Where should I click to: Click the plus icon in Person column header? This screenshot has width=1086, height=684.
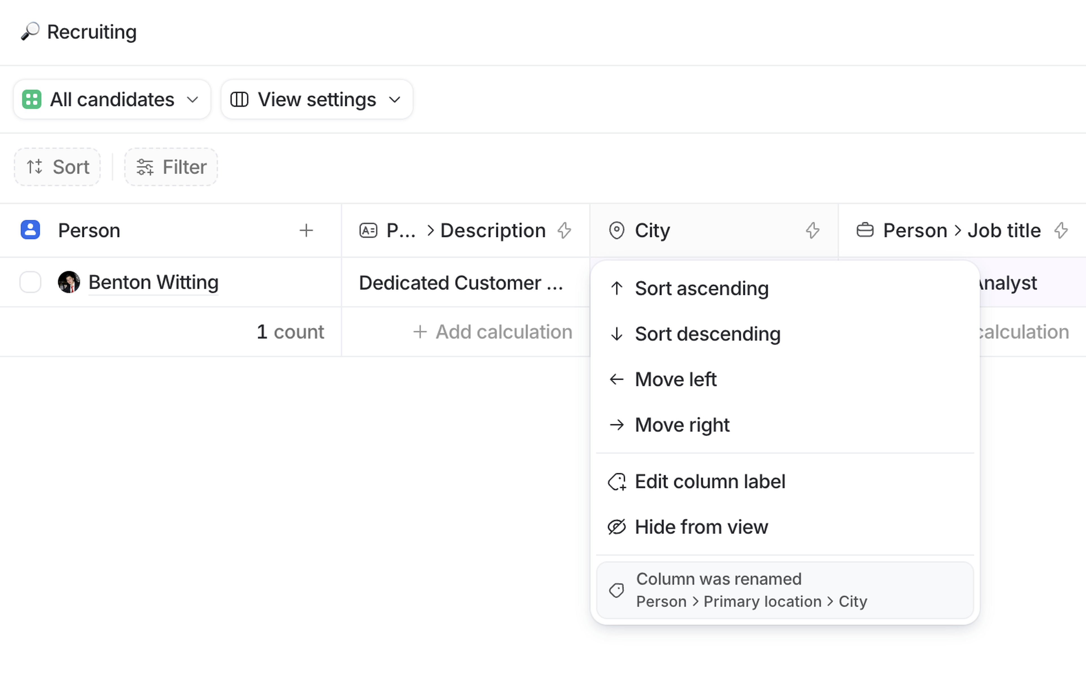306,231
